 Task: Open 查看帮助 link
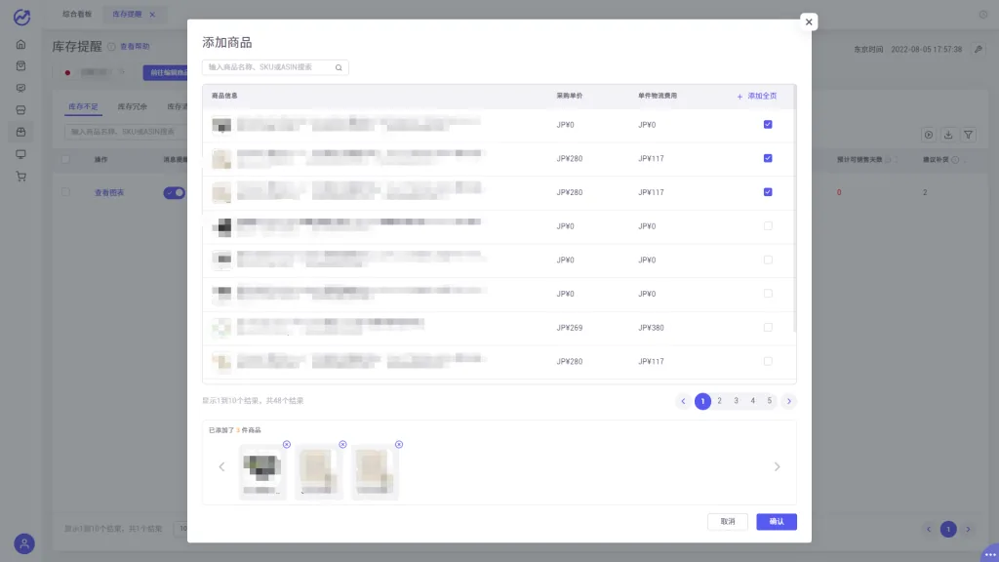135,47
